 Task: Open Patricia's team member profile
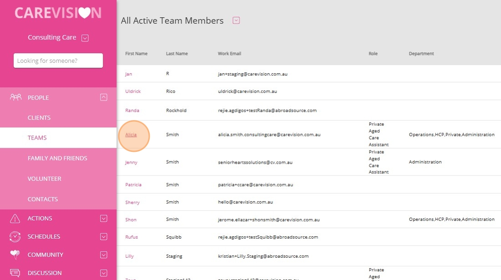(x=133, y=185)
